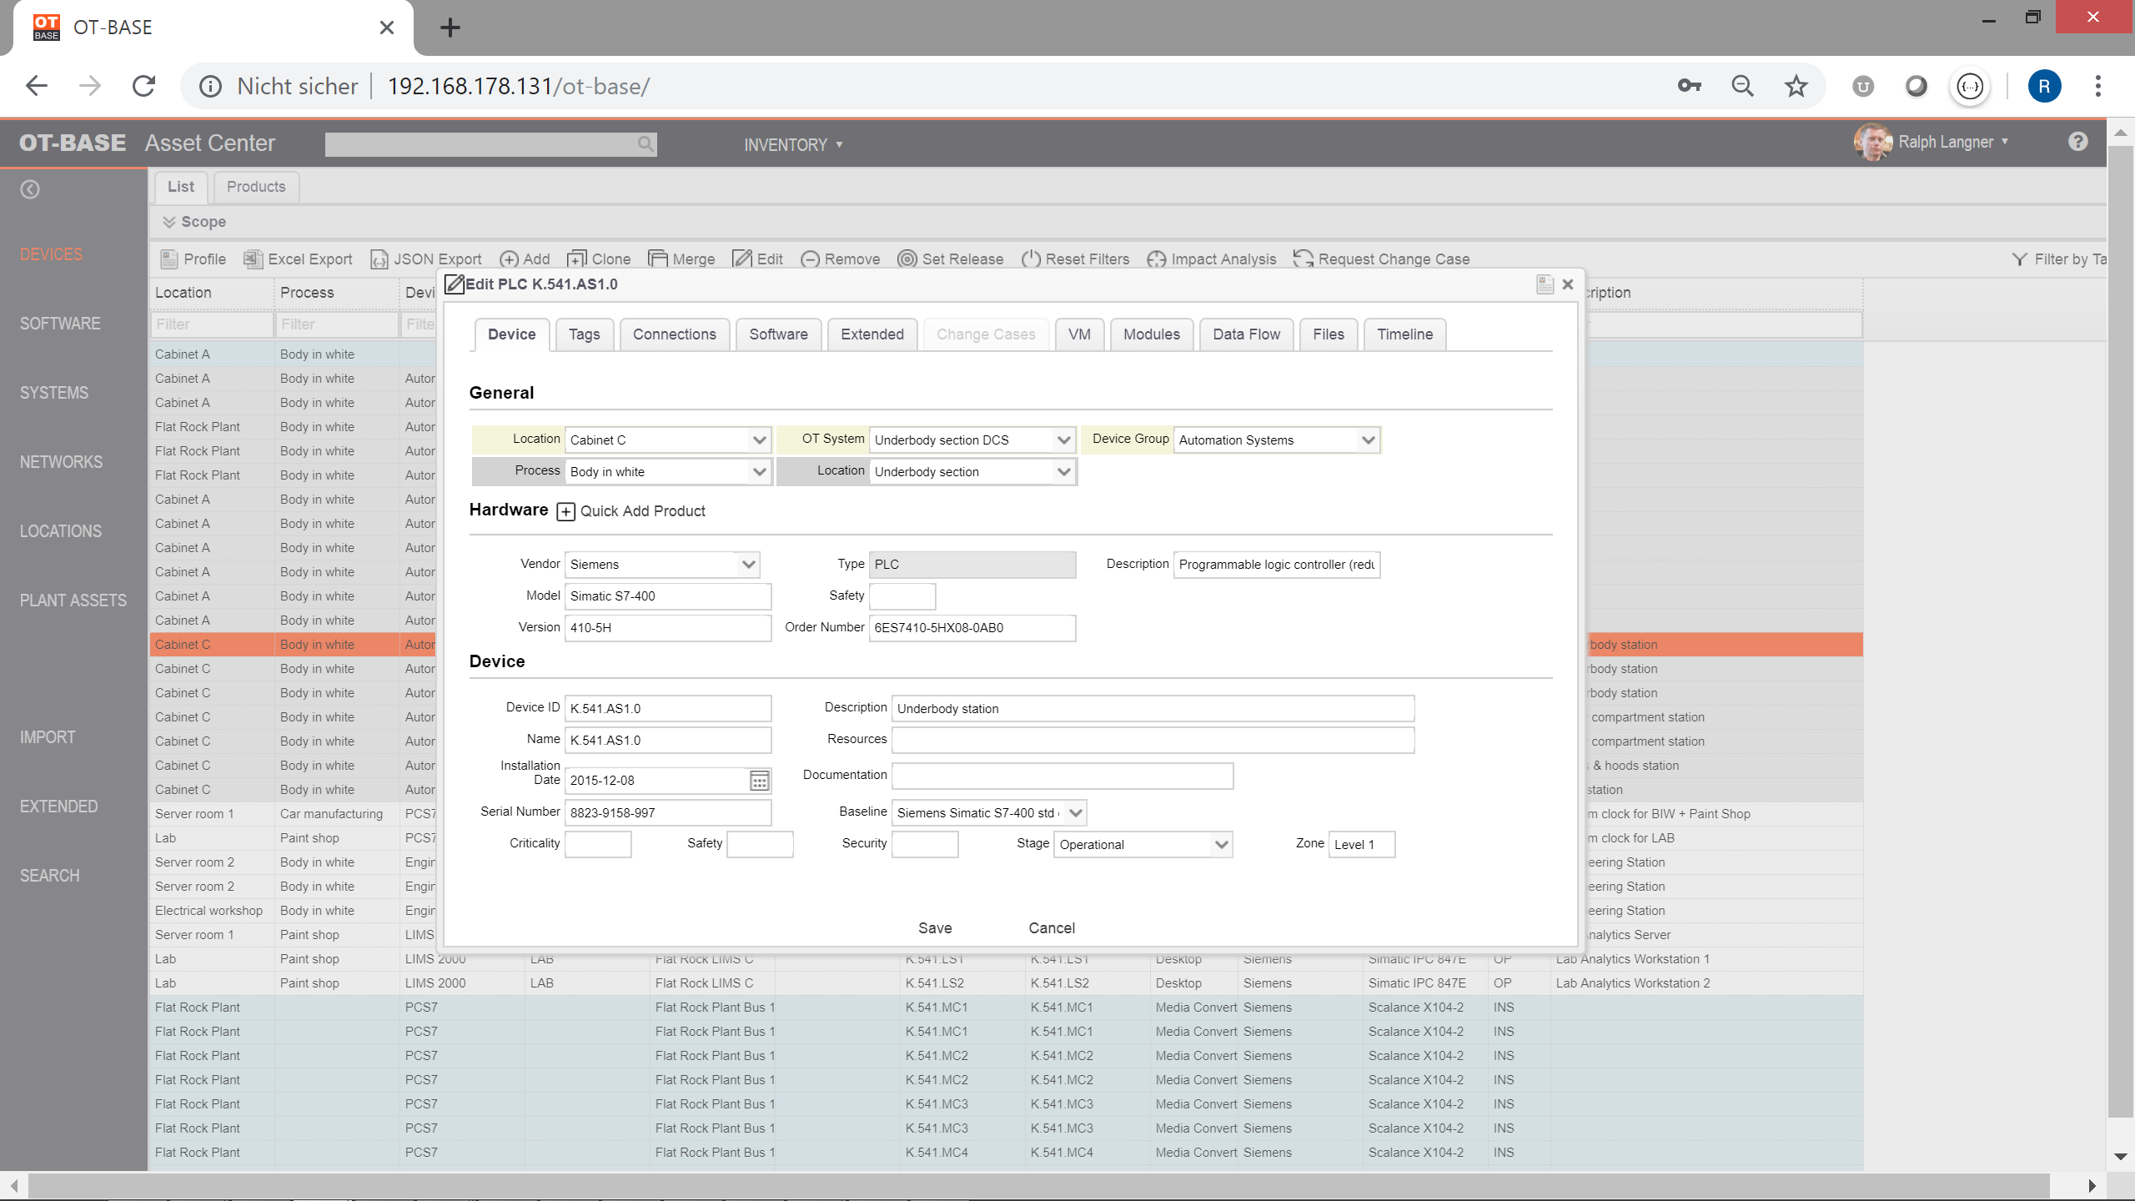Open Chrome three-dot menu
2135x1201 pixels.
tap(2098, 86)
